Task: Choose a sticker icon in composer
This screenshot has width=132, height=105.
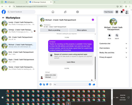Action: 47,84
